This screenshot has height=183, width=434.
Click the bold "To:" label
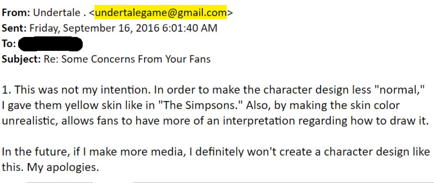(9, 44)
